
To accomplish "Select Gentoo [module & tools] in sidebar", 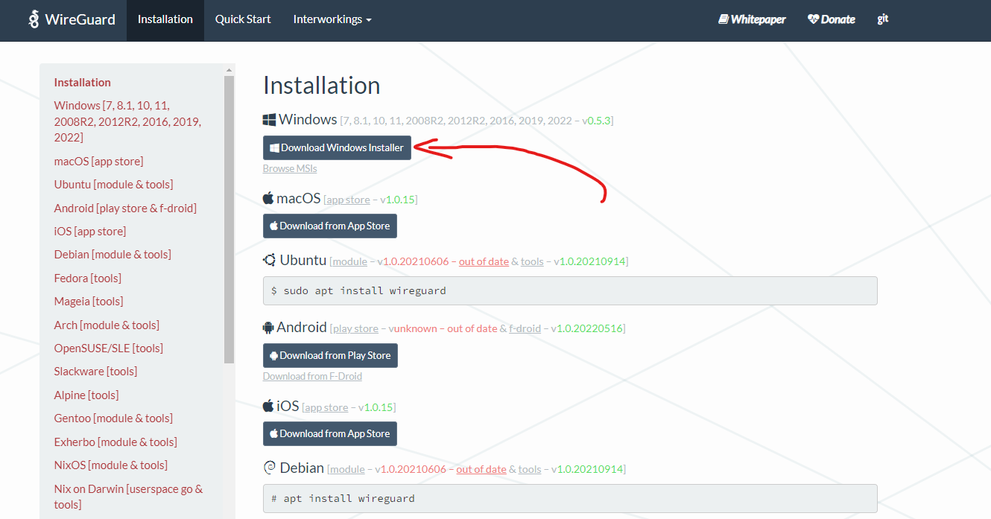I will 113,418.
